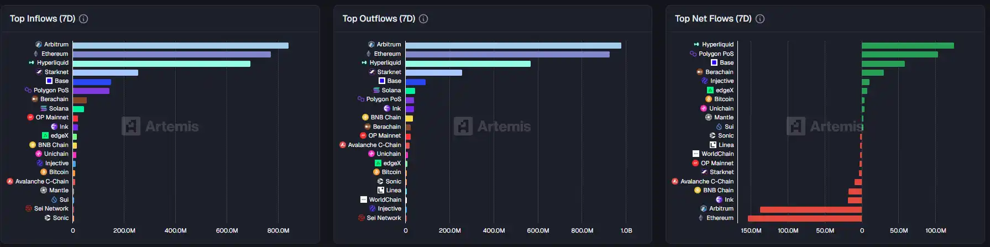This screenshot has height=247, width=990.
Task: Click info icon next to Top Inflows (7D)
Action: click(x=83, y=19)
